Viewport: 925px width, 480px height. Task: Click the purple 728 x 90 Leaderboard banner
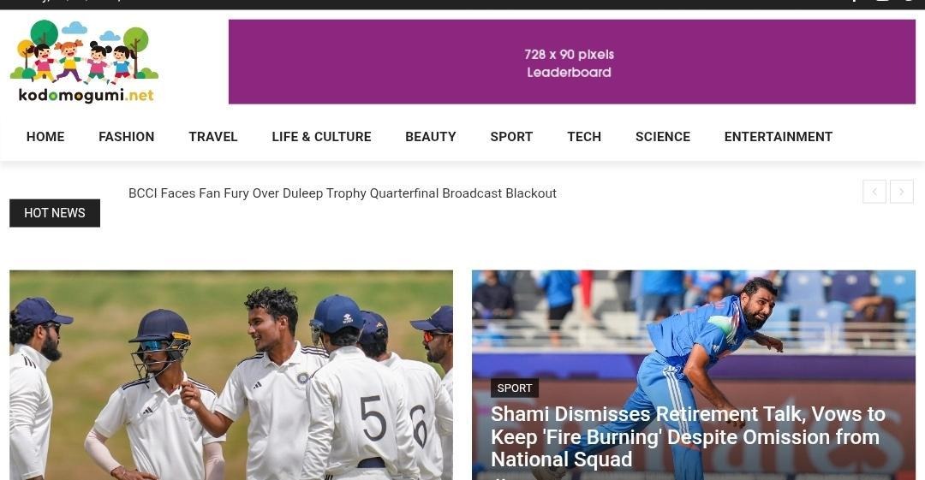point(571,62)
